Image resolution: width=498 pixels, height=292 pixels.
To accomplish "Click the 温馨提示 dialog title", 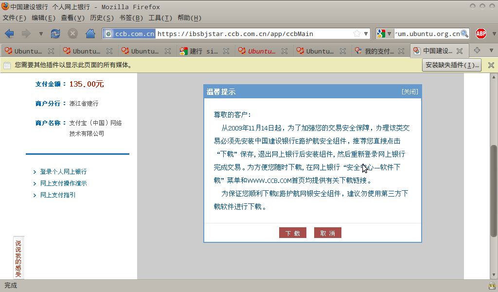I will [x=221, y=92].
